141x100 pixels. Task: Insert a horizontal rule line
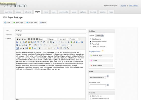point(69,45)
